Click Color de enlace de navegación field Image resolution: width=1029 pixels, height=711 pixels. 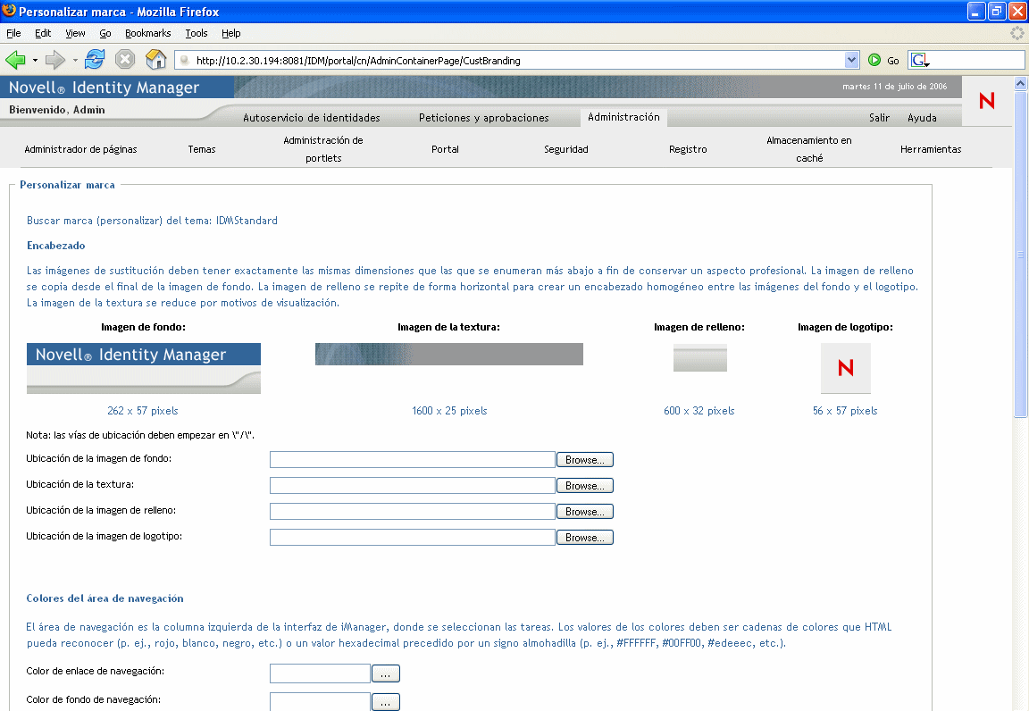321,673
